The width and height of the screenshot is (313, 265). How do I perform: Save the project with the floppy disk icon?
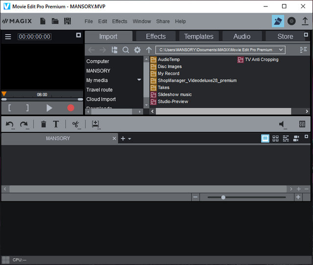[67, 21]
